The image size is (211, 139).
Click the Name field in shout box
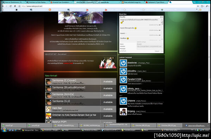pos(150,44)
